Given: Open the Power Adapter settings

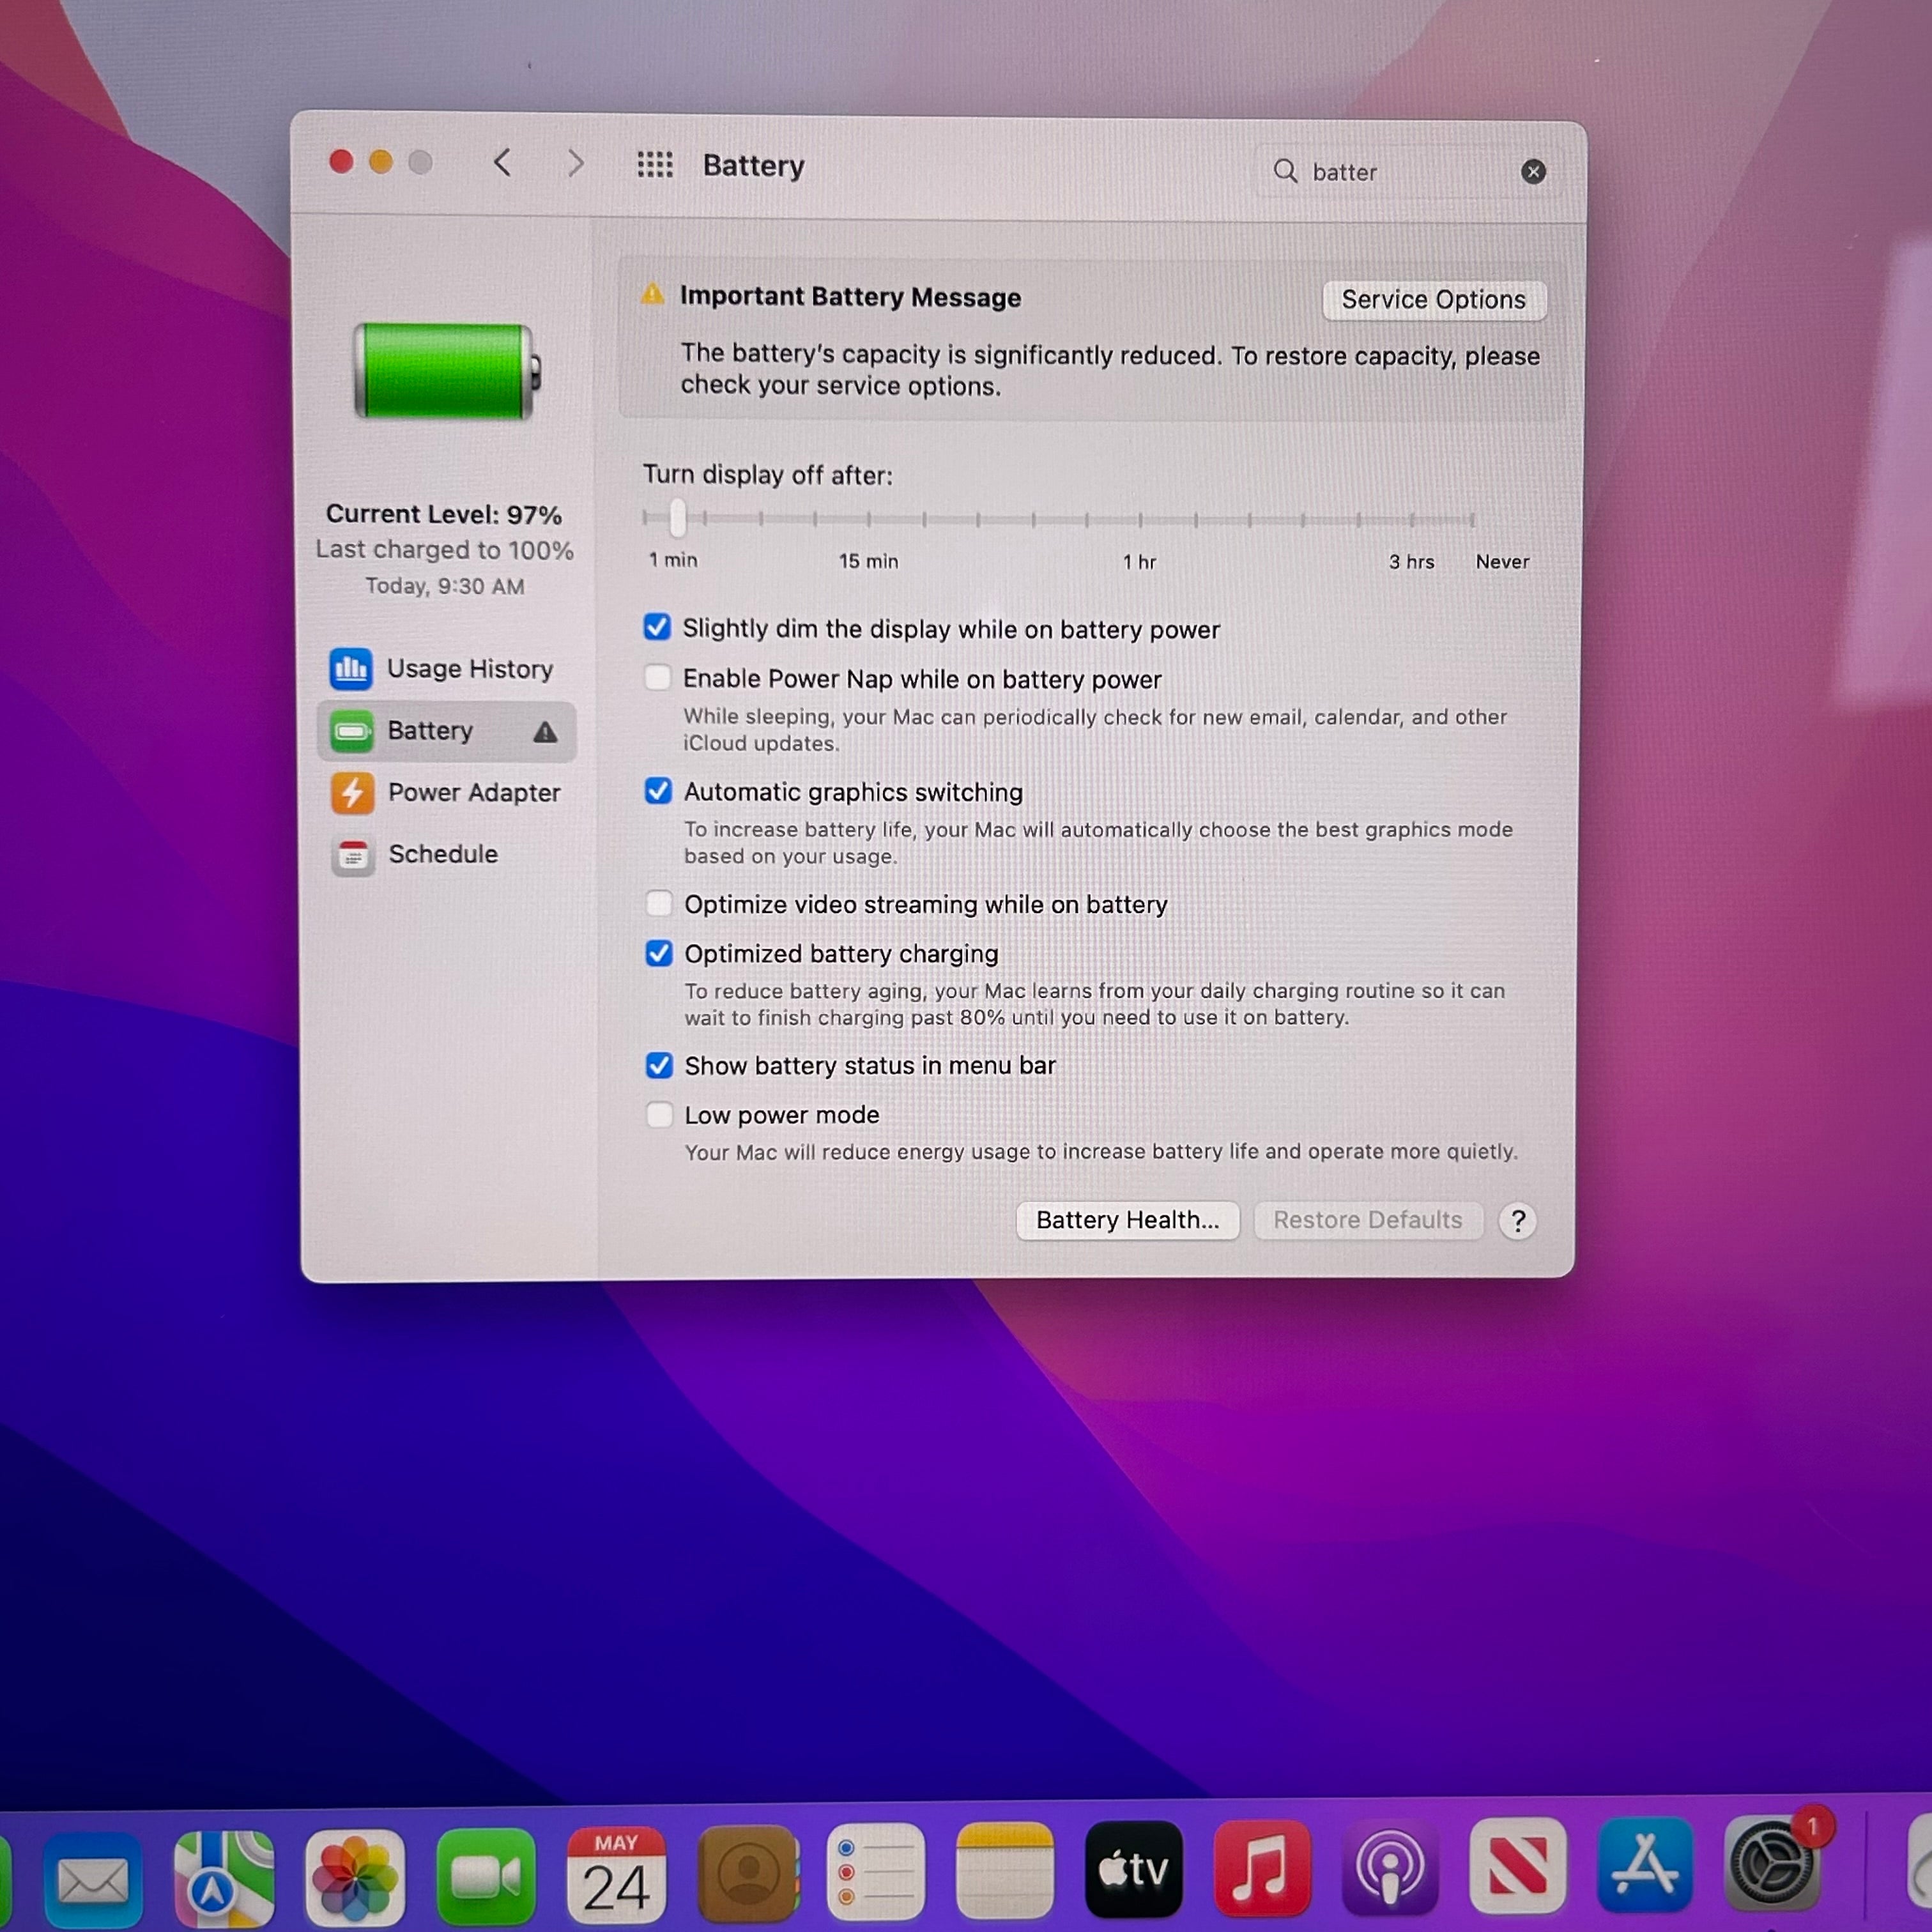Looking at the screenshot, I should point(445,793).
